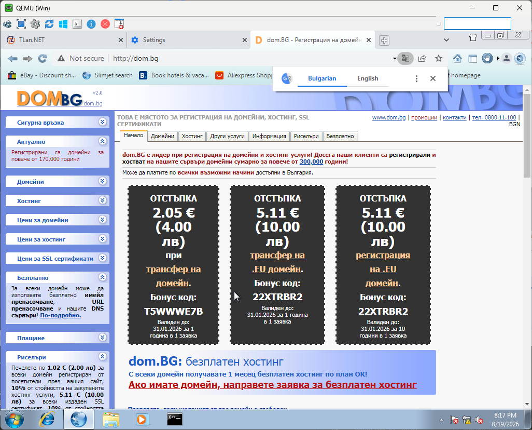Collapse the Актуално panel
532x430 pixels.
pos(103,141)
